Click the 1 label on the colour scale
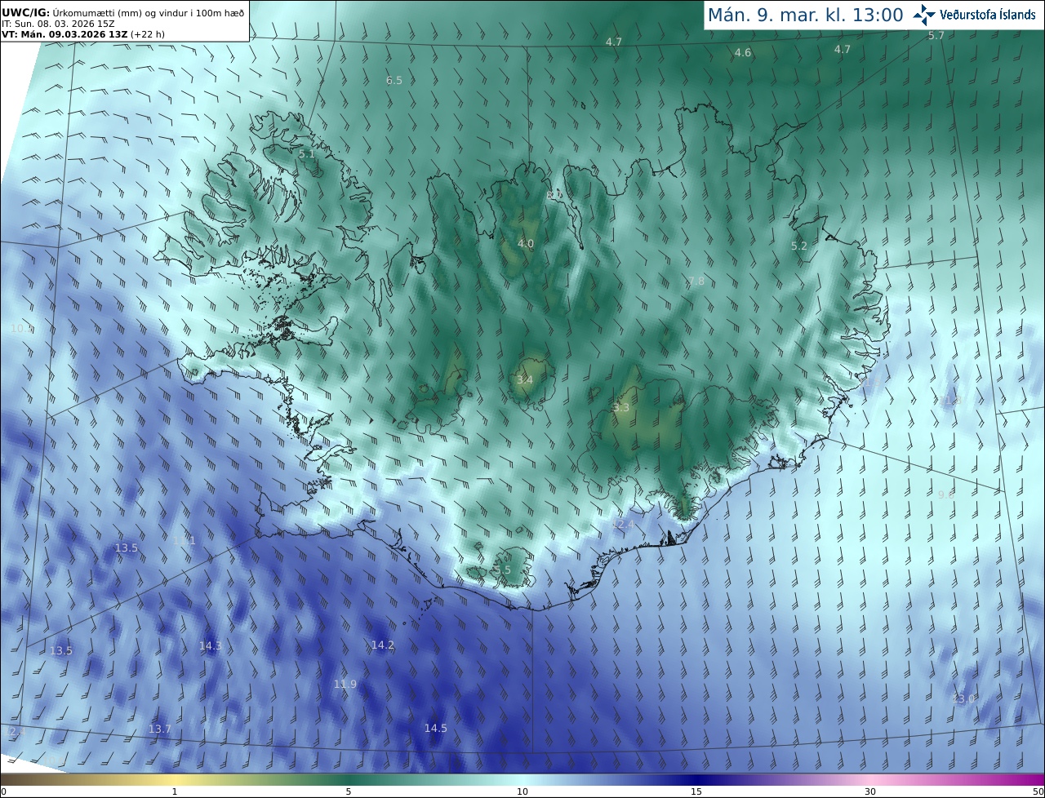 point(175,791)
